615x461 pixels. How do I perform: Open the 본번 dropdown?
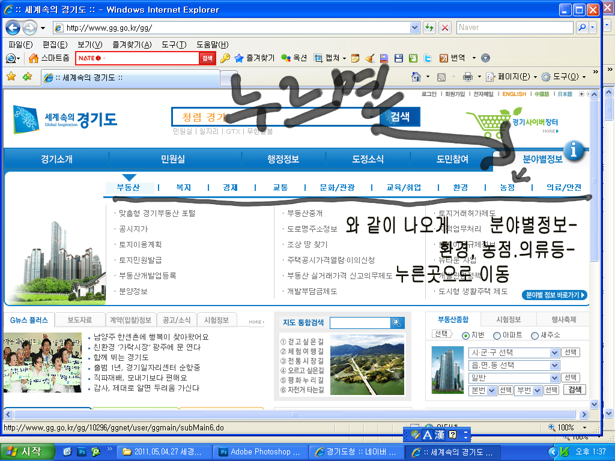483,390
